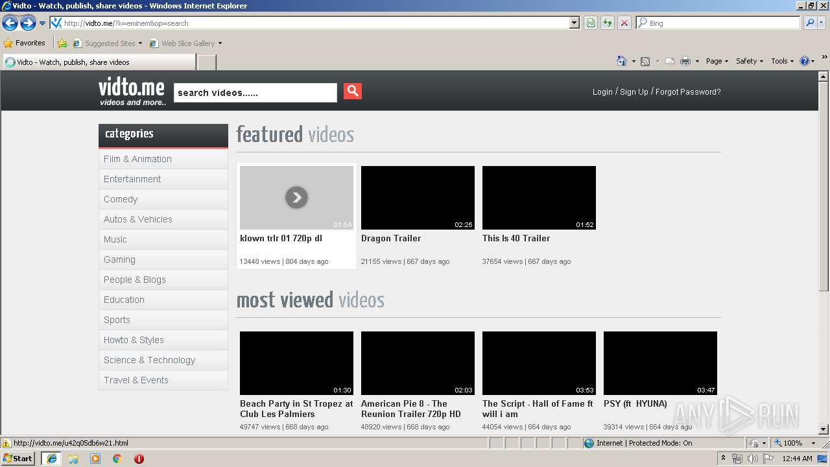The image size is (830, 467).
Task: Click the volume speaker tray icon
Action: tap(752, 459)
